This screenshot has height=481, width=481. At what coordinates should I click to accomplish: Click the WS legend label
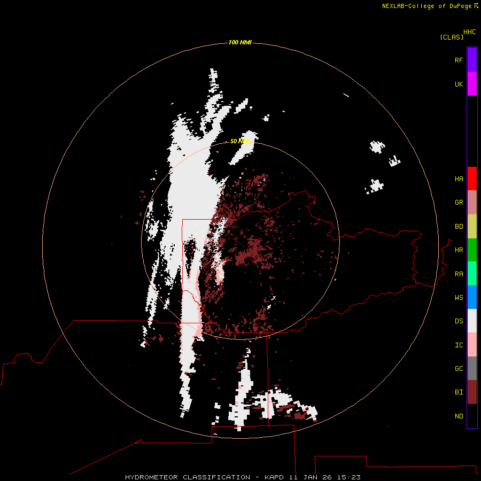coord(459,298)
